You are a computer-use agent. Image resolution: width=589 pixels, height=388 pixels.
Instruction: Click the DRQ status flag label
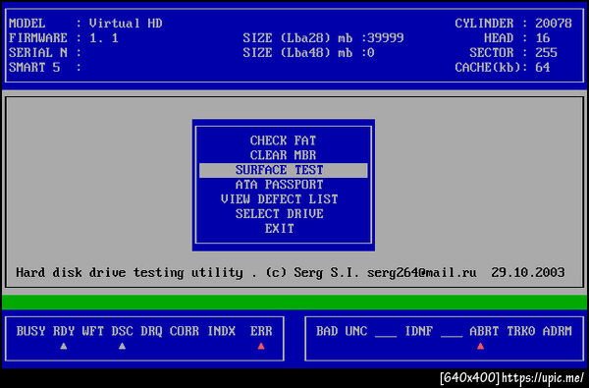click(x=151, y=331)
